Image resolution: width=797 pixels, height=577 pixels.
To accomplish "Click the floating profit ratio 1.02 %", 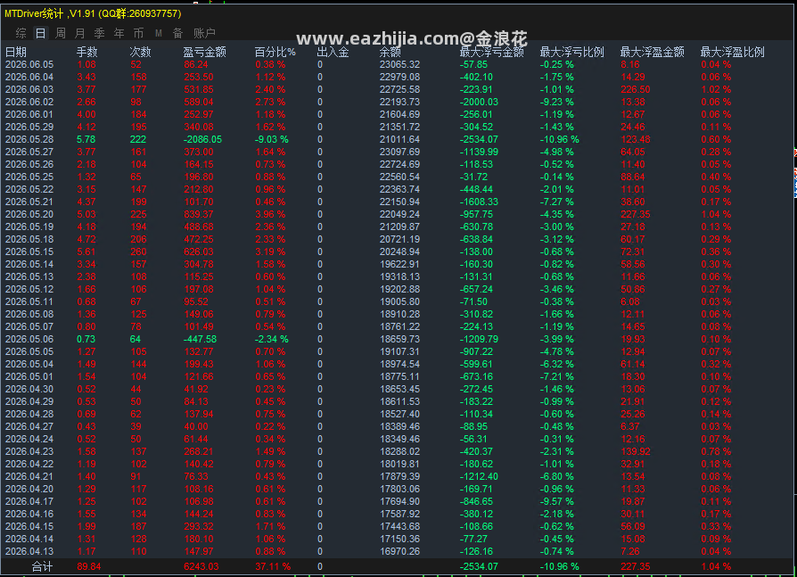I will (x=716, y=89).
